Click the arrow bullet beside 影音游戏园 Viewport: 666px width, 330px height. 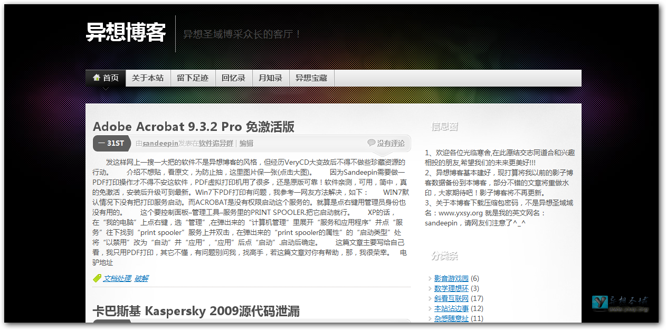pyautogui.click(x=430, y=279)
